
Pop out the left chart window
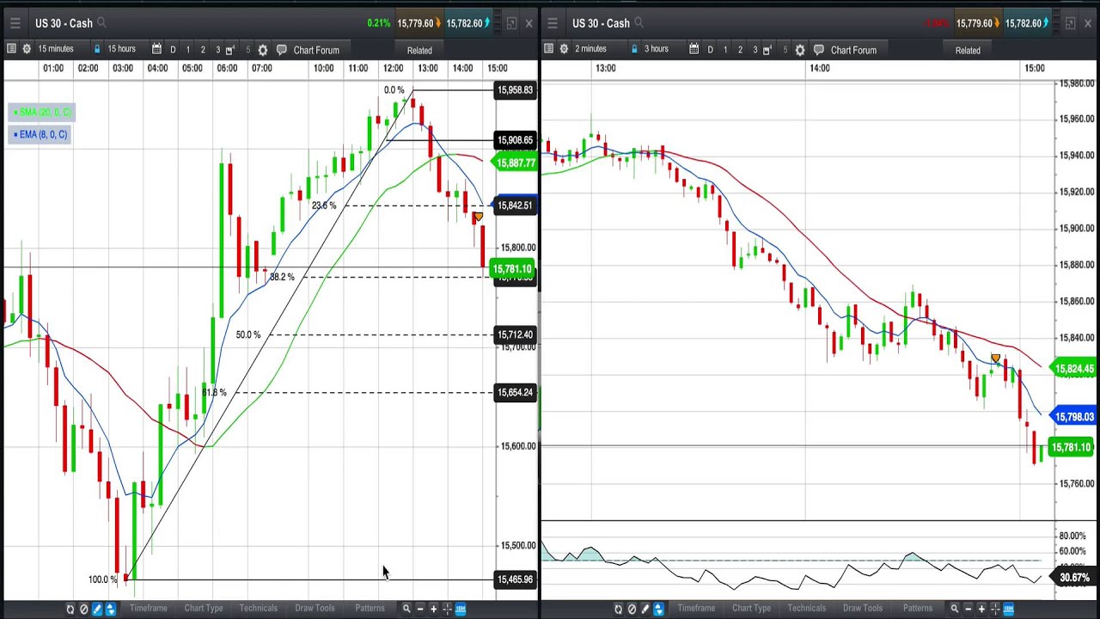click(x=510, y=23)
